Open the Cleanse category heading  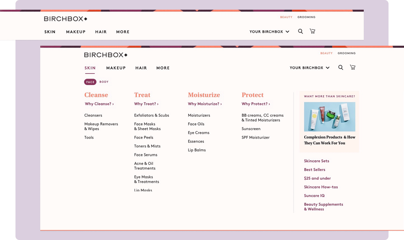click(96, 95)
